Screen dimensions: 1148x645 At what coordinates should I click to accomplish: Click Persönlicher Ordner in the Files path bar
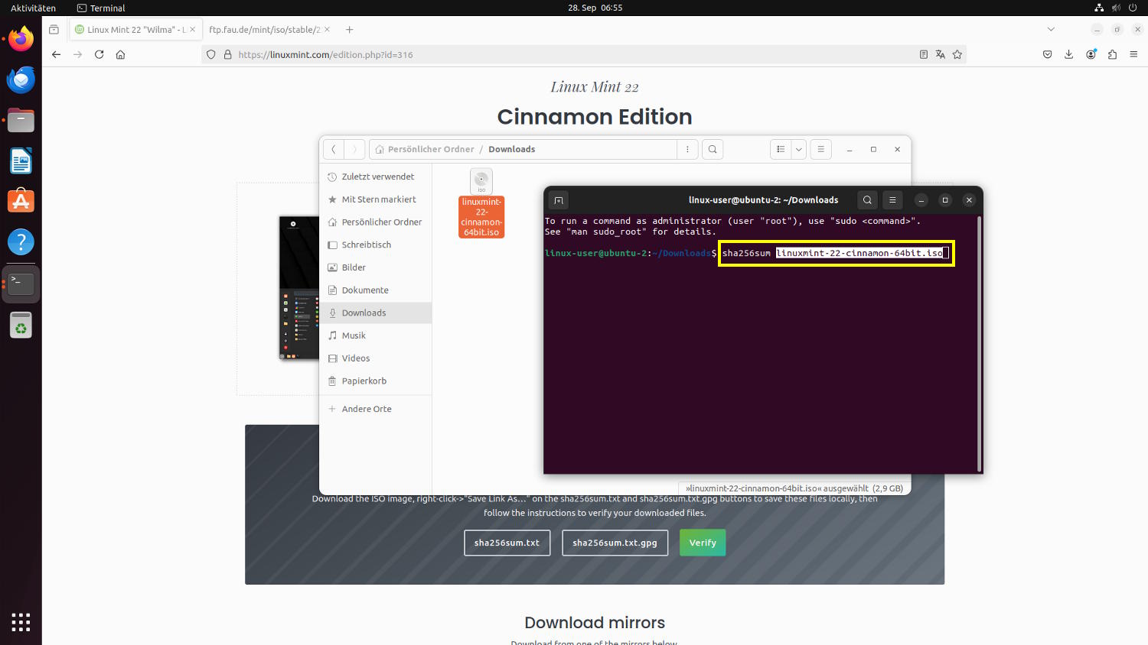(x=424, y=149)
